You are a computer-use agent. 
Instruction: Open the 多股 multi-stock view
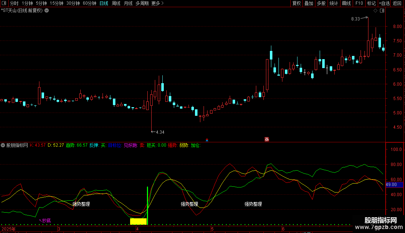click(321, 3)
